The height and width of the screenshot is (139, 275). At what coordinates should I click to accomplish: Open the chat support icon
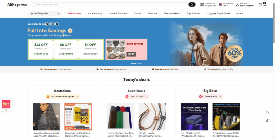267,113
